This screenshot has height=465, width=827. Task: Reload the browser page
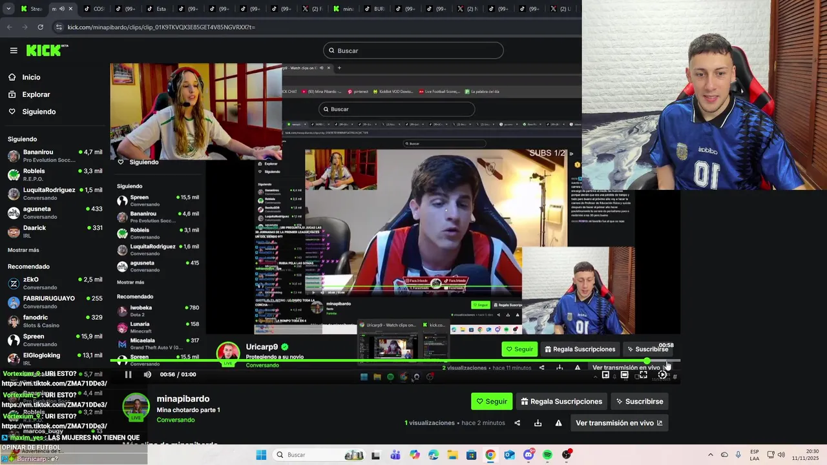(40, 27)
